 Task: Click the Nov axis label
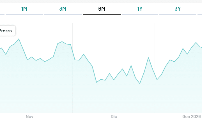click(x=29, y=116)
